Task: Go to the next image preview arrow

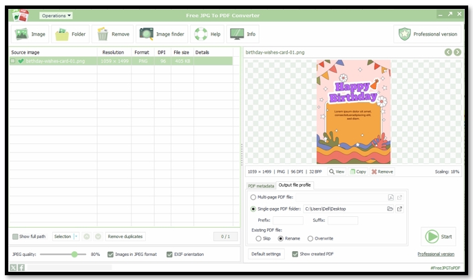Action: (x=457, y=52)
